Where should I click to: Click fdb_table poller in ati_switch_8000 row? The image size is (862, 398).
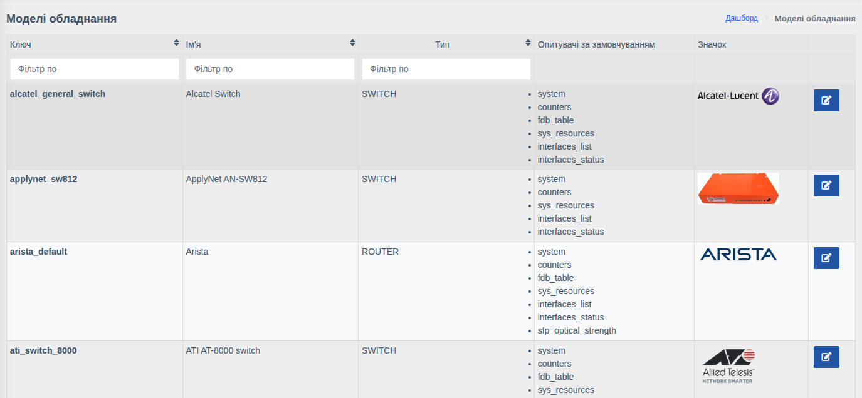pyautogui.click(x=555, y=377)
